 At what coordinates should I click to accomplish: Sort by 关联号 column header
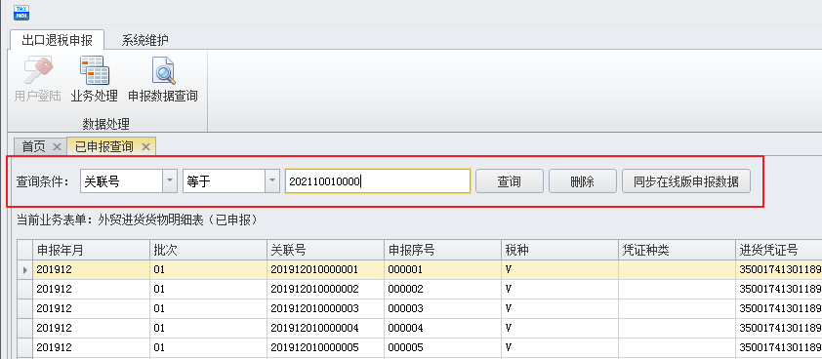pos(325,250)
